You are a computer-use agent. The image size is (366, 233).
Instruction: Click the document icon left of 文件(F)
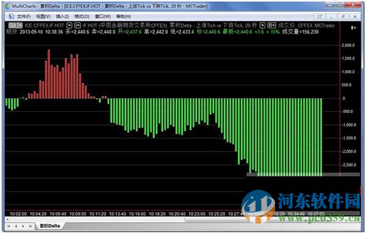tap(11, 16)
